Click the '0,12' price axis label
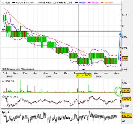The height and width of the screenshot is (124, 134). click(x=124, y=15)
